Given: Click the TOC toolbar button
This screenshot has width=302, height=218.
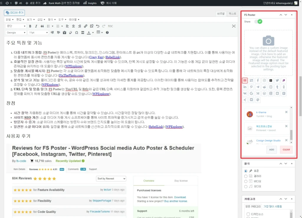Looking at the screenshot, I should click(110, 26).
